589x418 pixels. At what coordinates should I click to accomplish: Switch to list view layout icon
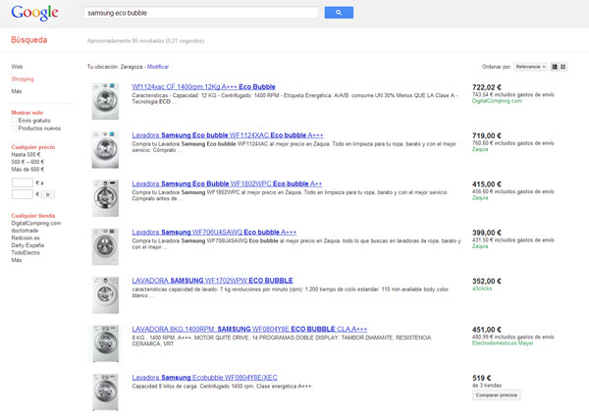(556, 66)
